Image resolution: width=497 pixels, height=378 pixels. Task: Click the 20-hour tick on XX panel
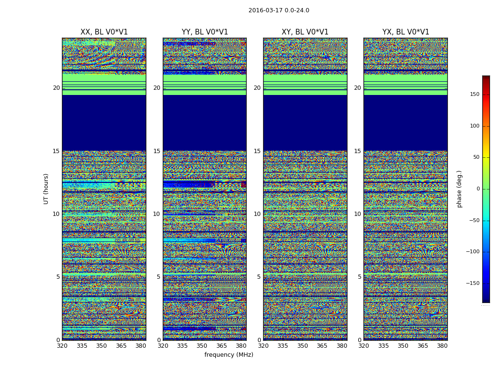[56, 87]
